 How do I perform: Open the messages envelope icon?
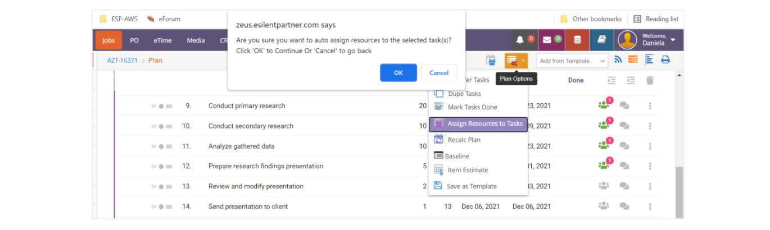(547, 40)
